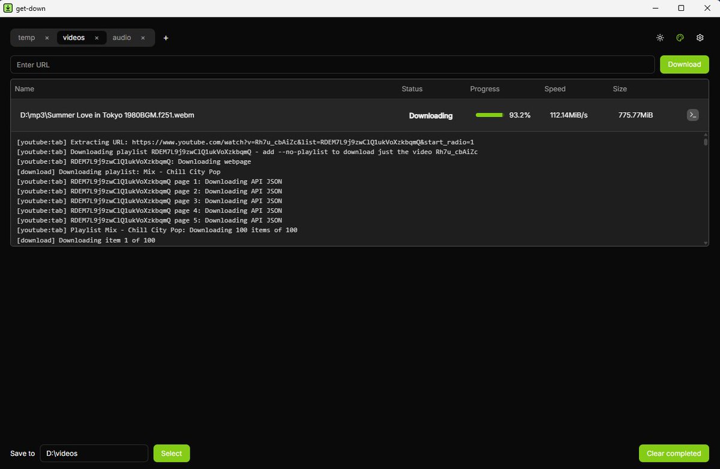Image resolution: width=720 pixels, height=469 pixels.
Task: Close the temp tab
Action: pos(47,38)
